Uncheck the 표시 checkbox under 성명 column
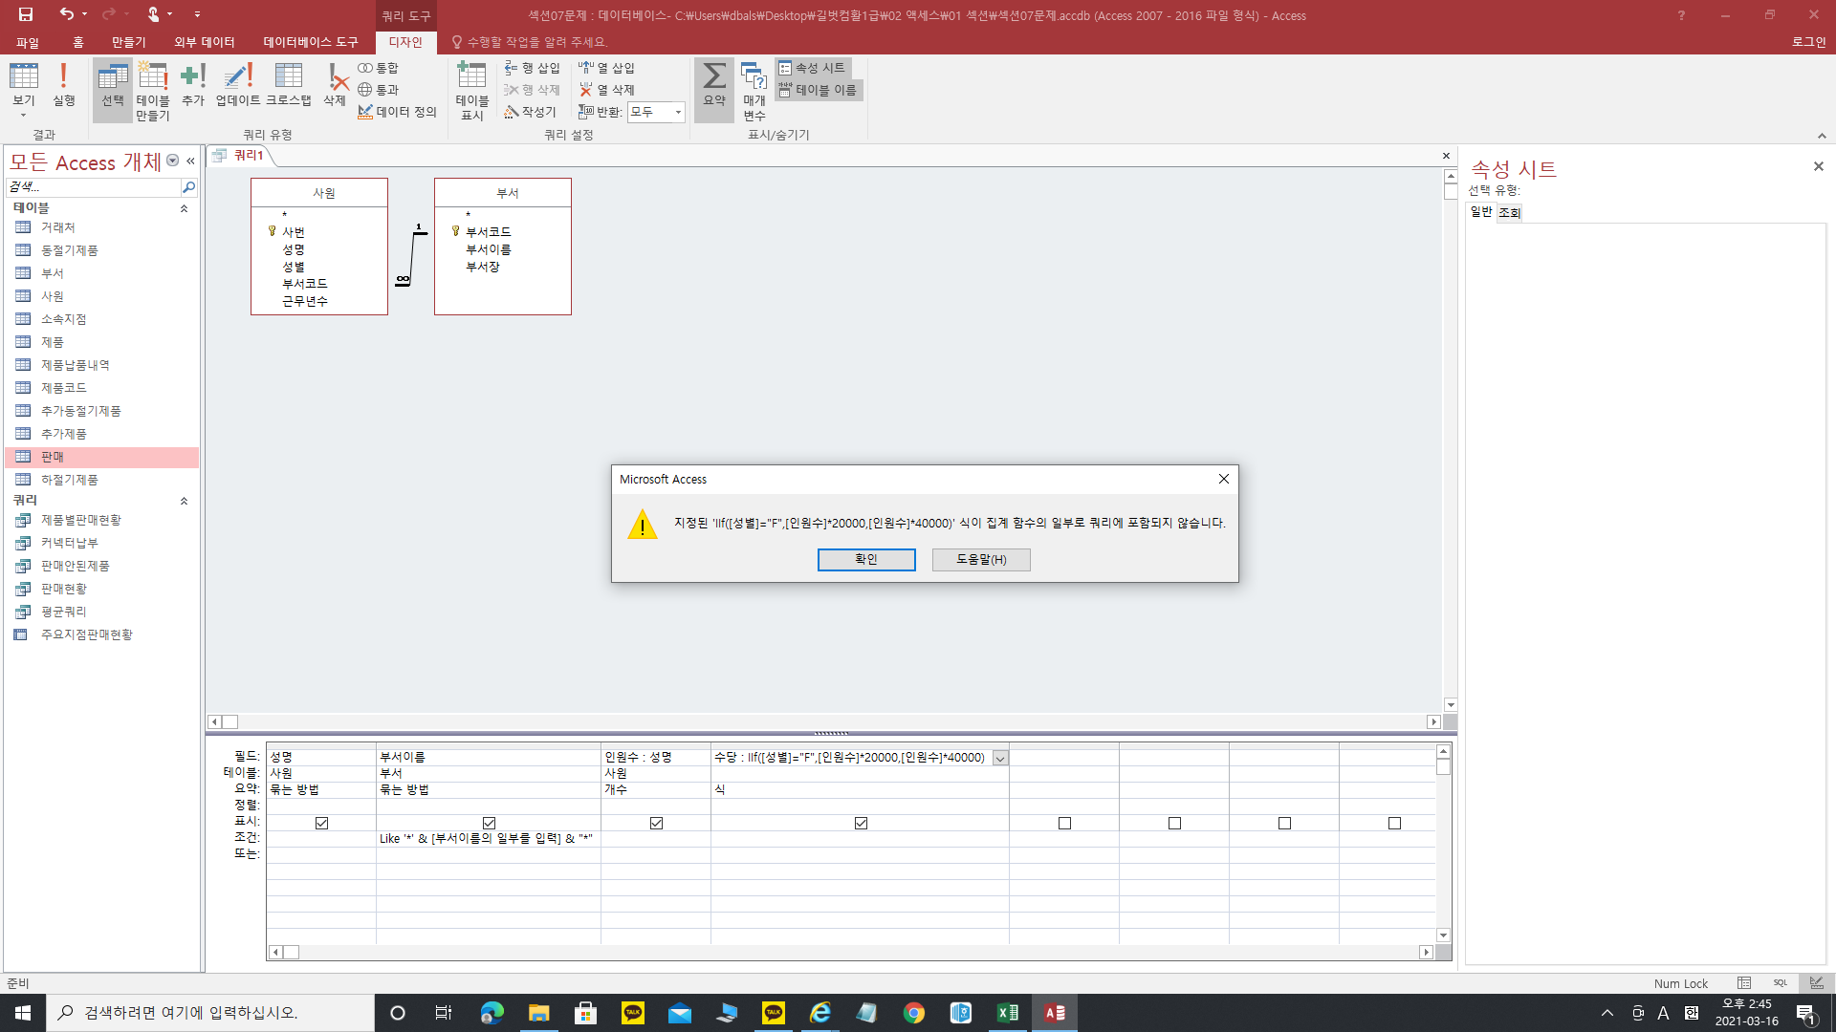 [x=321, y=823]
